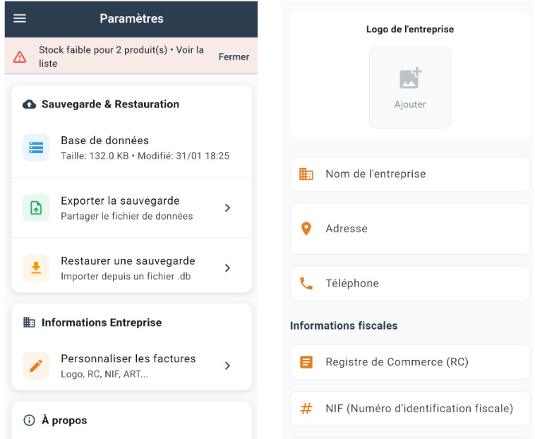Click the add image placeholder icon
Viewport: 535px width, 439px height.
tap(410, 79)
